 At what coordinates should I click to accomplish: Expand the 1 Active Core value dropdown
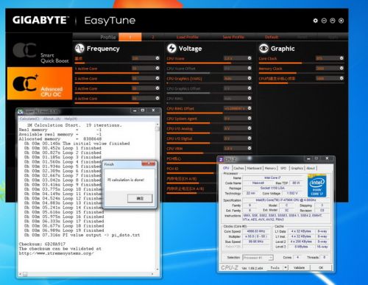point(158,68)
